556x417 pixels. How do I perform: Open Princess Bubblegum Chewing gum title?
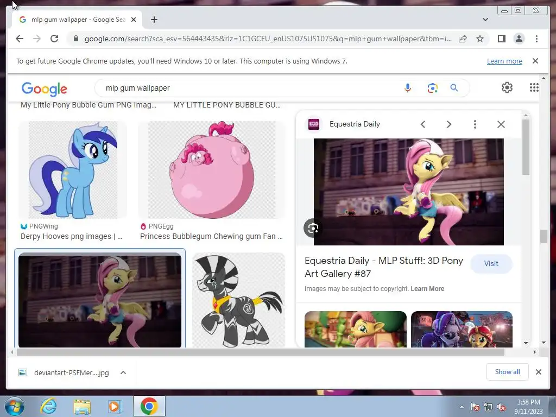point(211,236)
